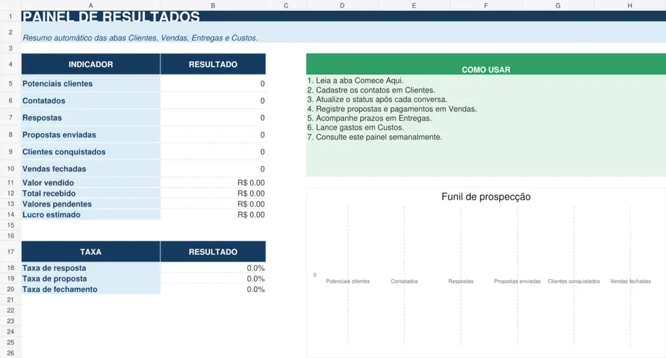This screenshot has height=358, width=666.
Task: Click the Potenciais clientes label cell
Action: click(91, 84)
